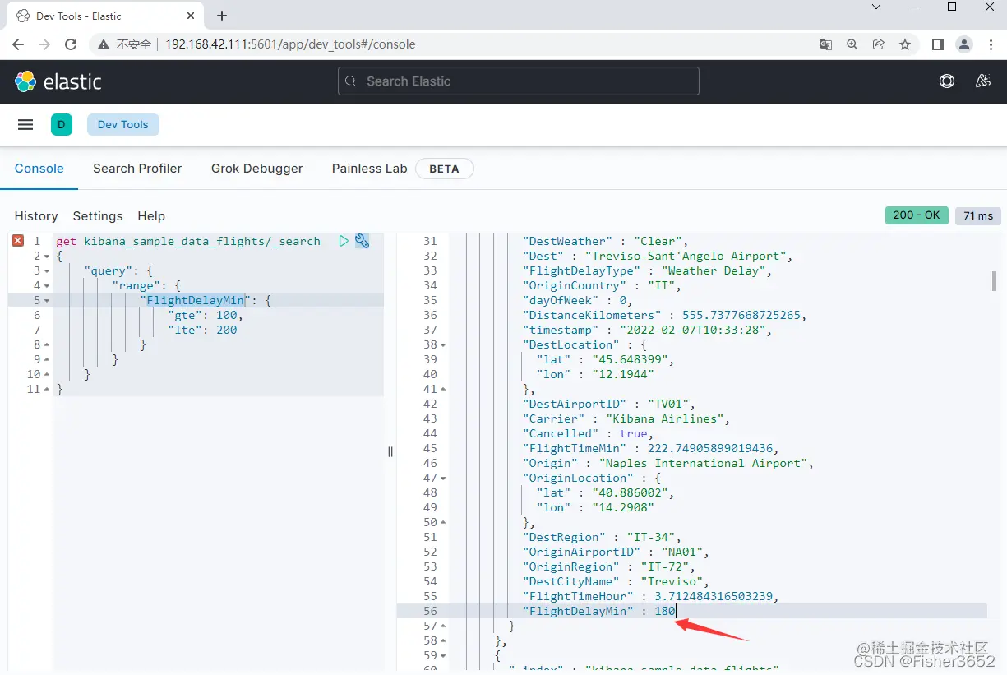Click the 71 ms response time badge
The width and height of the screenshot is (1007, 675).
pos(978,215)
